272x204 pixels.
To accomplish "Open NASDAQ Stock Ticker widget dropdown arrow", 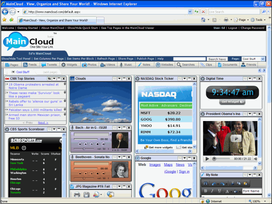I will 184,78.
